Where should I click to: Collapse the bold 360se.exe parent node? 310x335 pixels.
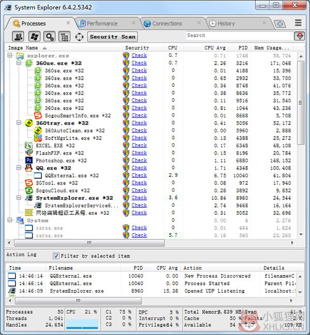19,63
